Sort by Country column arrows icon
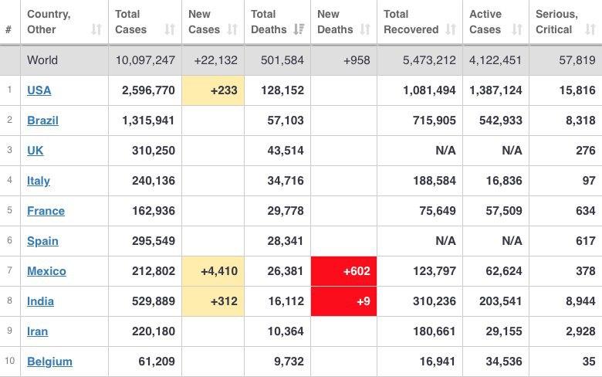 pyautogui.click(x=96, y=29)
